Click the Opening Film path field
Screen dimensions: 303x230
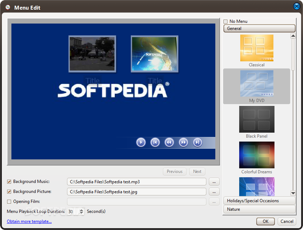coord(137,201)
